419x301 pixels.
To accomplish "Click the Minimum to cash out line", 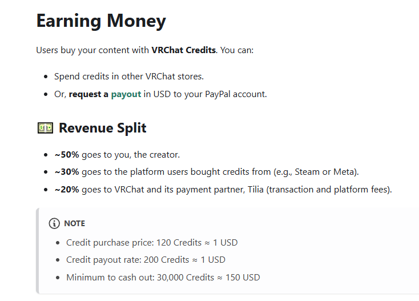I will coord(163,278).
